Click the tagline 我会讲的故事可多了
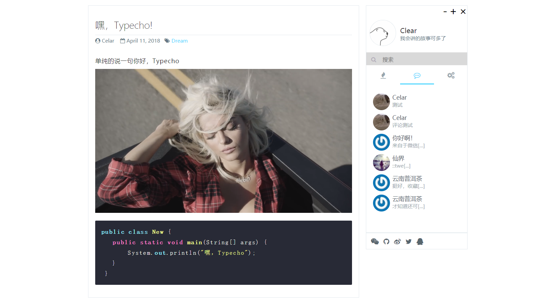The width and height of the screenshot is (537, 299). pyautogui.click(x=423, y=39)
